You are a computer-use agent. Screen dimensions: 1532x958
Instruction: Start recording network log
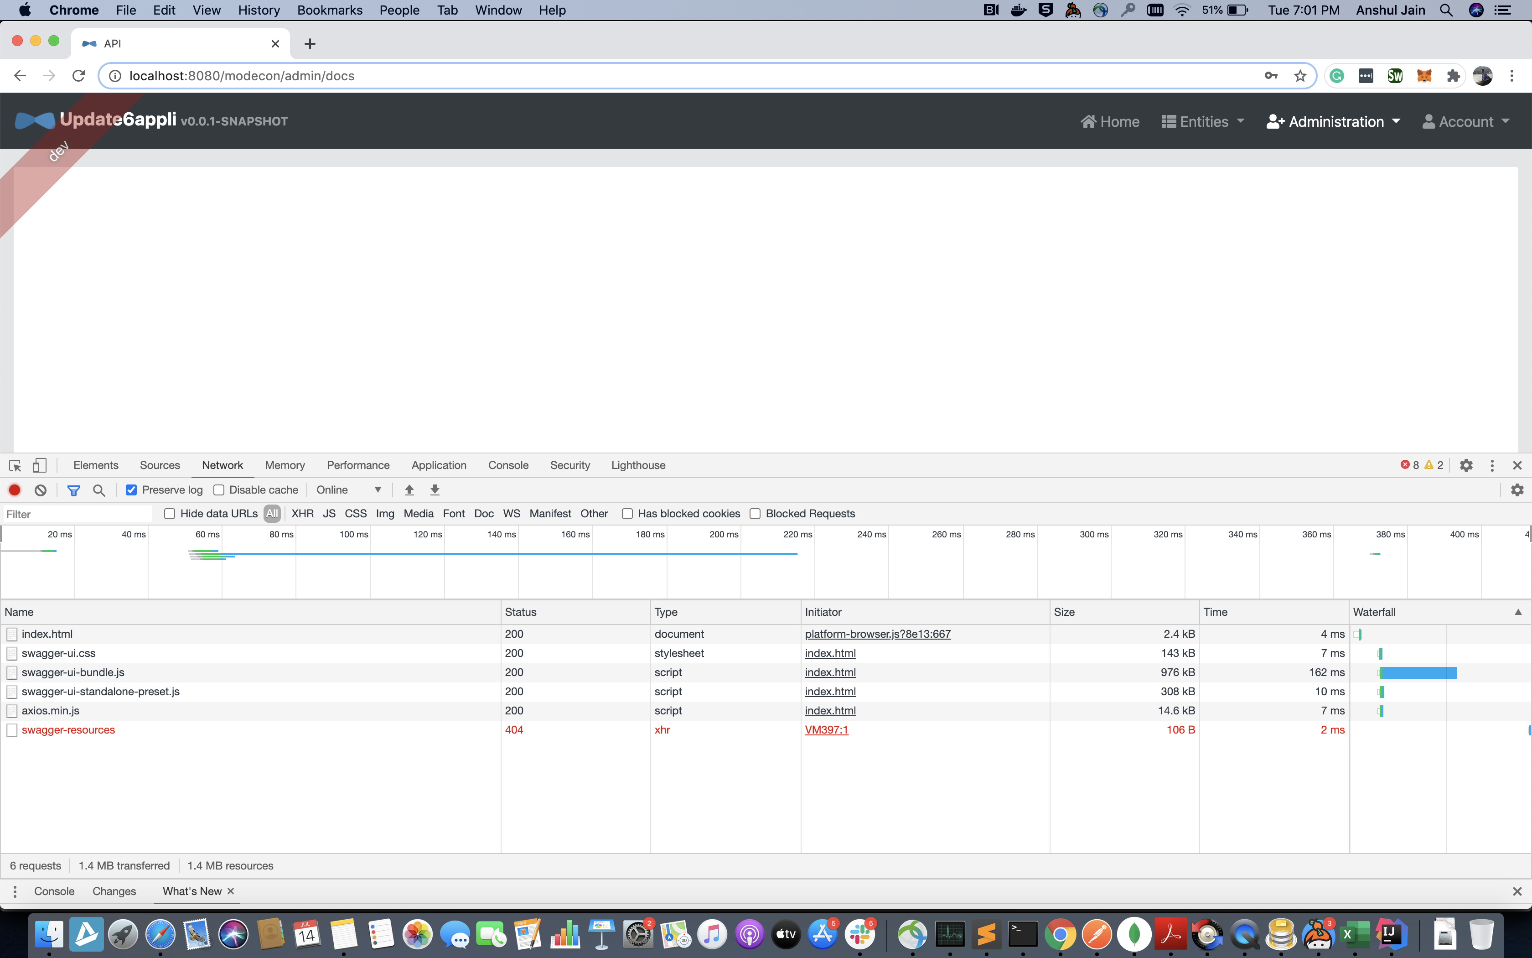15,490
